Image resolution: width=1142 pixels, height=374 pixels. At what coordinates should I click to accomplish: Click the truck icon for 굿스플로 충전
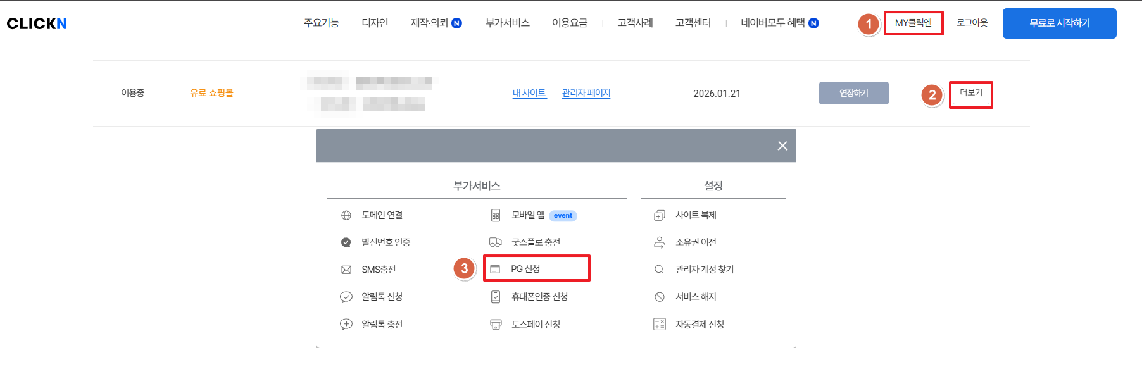point(496,242)
